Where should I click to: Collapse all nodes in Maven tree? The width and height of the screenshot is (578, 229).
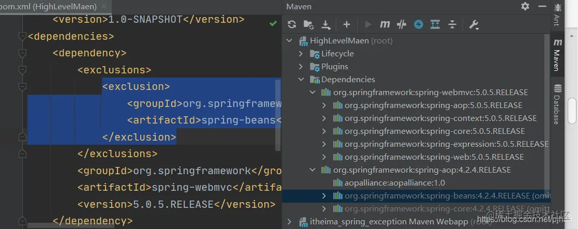pos(452,25)
